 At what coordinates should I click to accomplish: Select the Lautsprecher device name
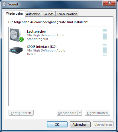[x=36, y=31]
